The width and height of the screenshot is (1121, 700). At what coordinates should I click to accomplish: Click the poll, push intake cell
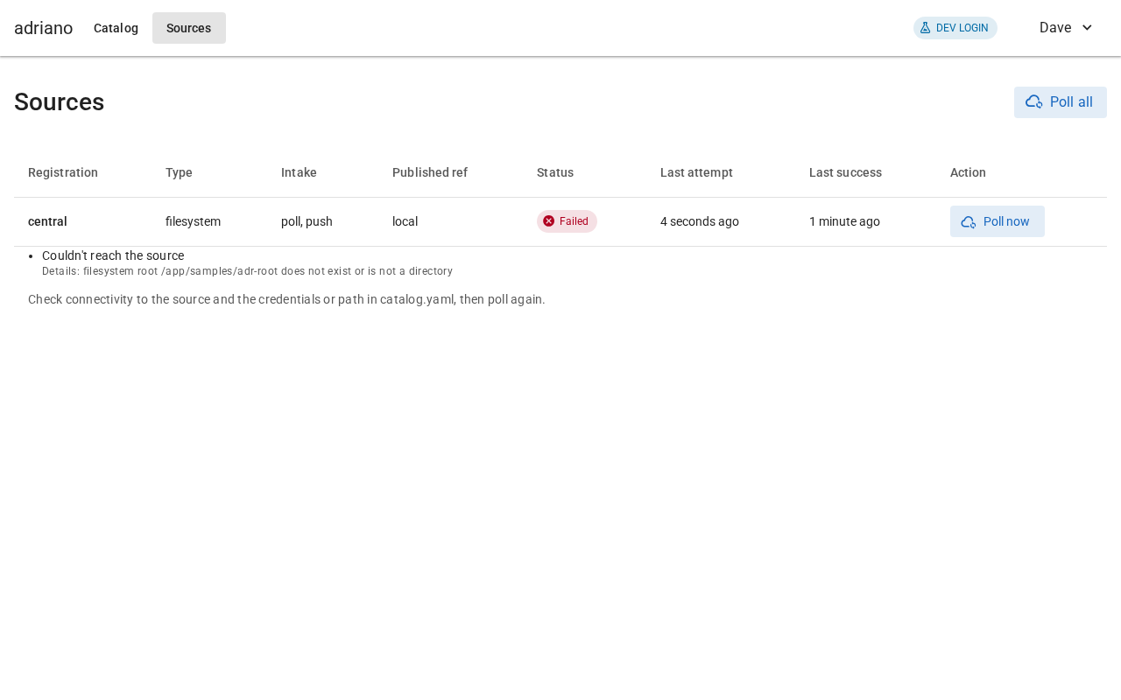(307, 221)
